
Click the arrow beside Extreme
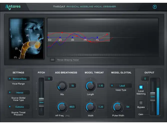click(10, 107)
